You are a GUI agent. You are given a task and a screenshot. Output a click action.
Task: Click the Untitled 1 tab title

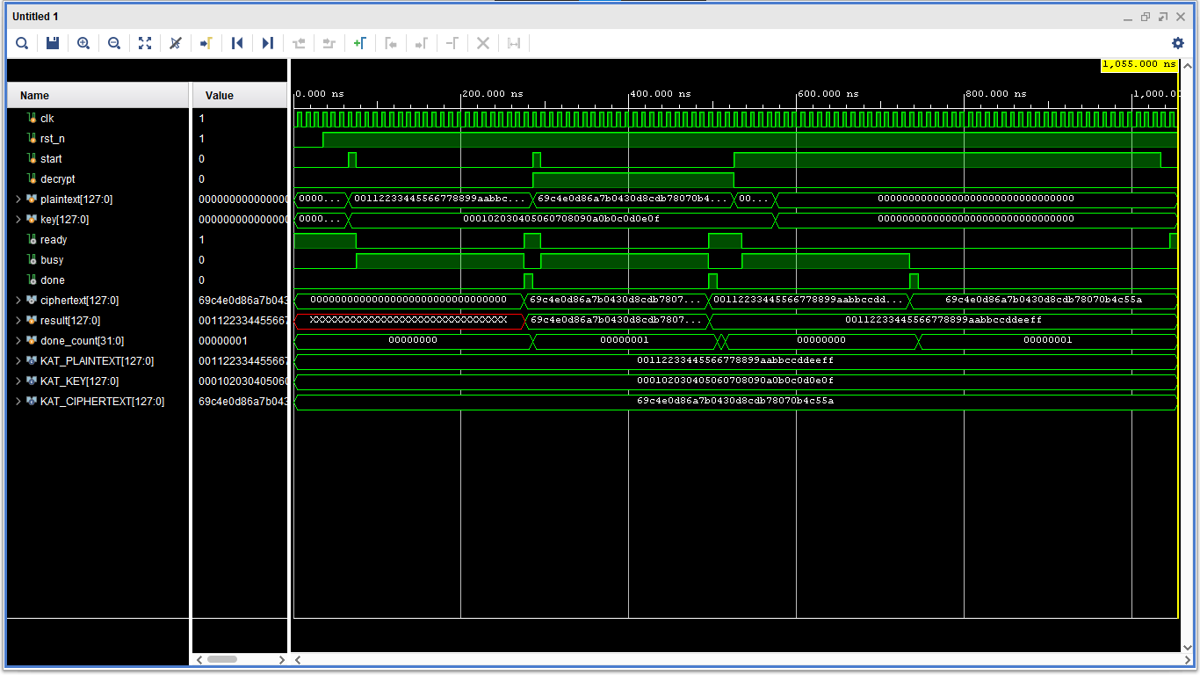click(x=36, y=17)
